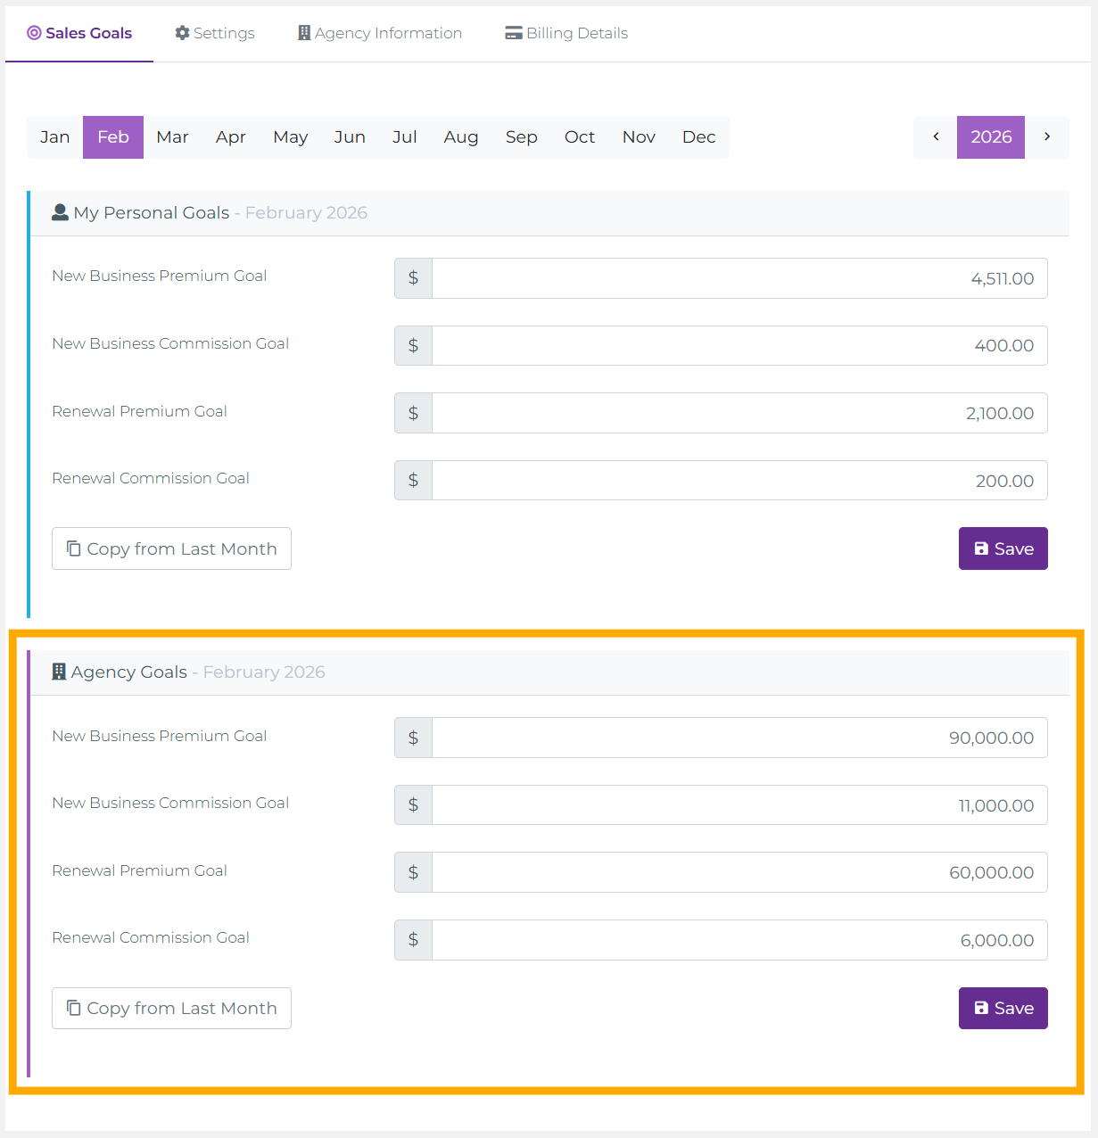The image size is (1098, 1138).
Task: Select Jan in the month selector
Action: 54,137
